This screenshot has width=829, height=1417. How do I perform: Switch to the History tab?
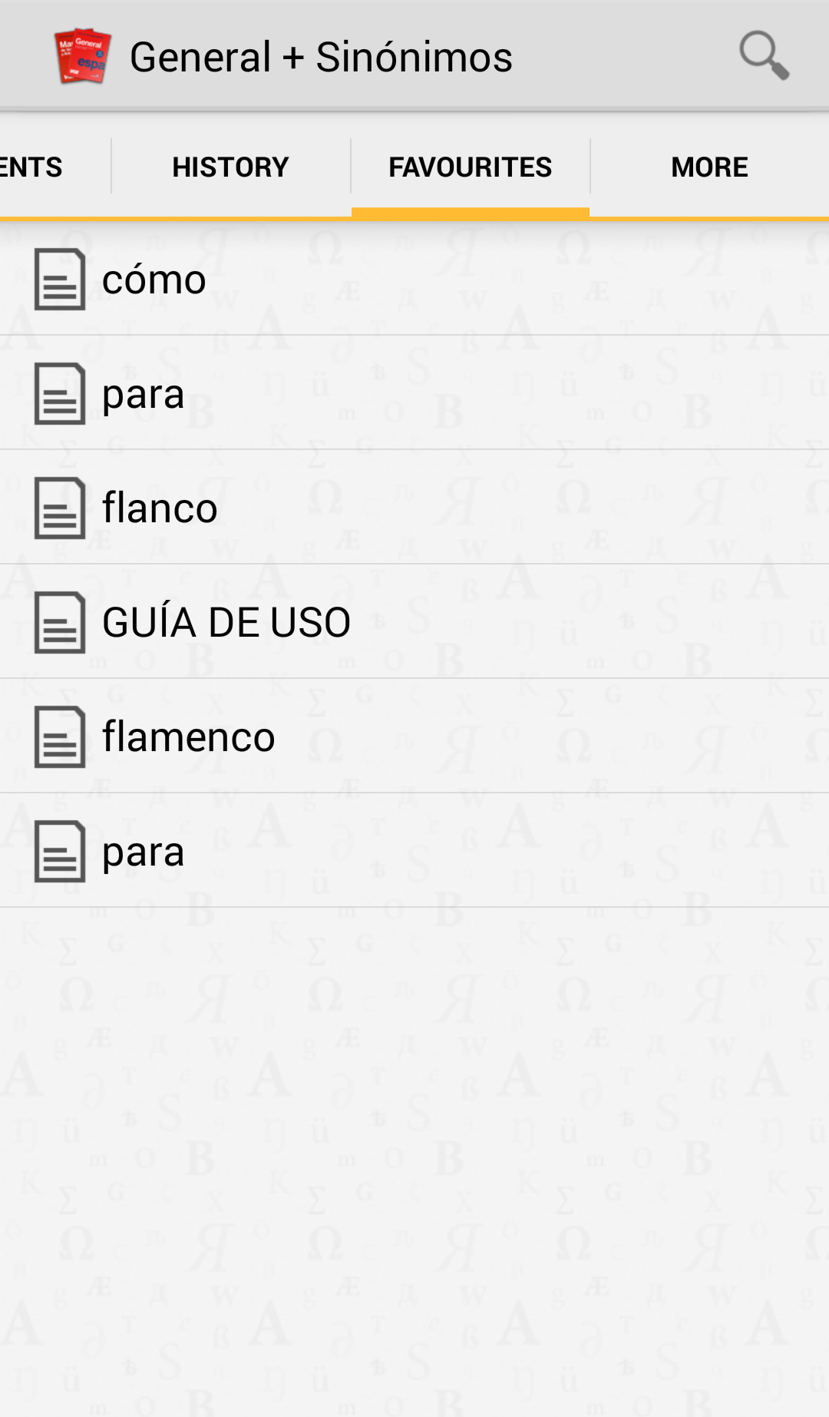(x=230, y=167)
